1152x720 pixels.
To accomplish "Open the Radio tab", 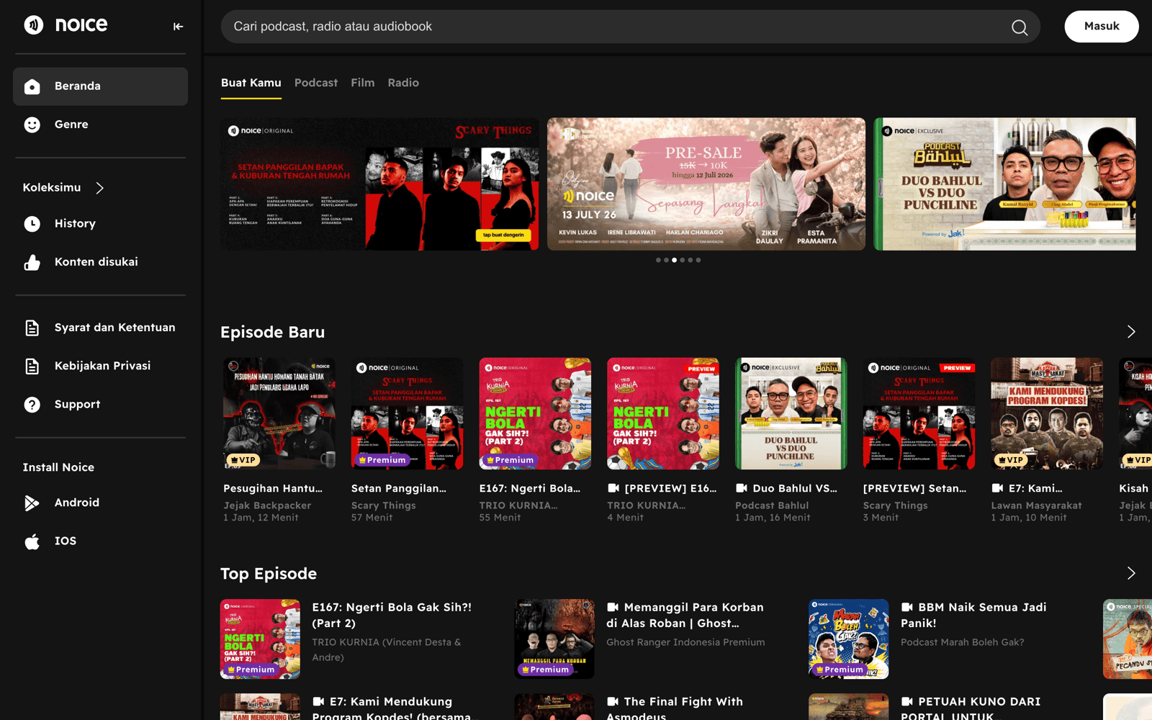I will coord(403,84).
